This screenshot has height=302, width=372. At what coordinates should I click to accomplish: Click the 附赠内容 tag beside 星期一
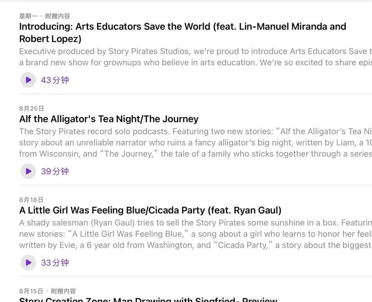point(58,16)
